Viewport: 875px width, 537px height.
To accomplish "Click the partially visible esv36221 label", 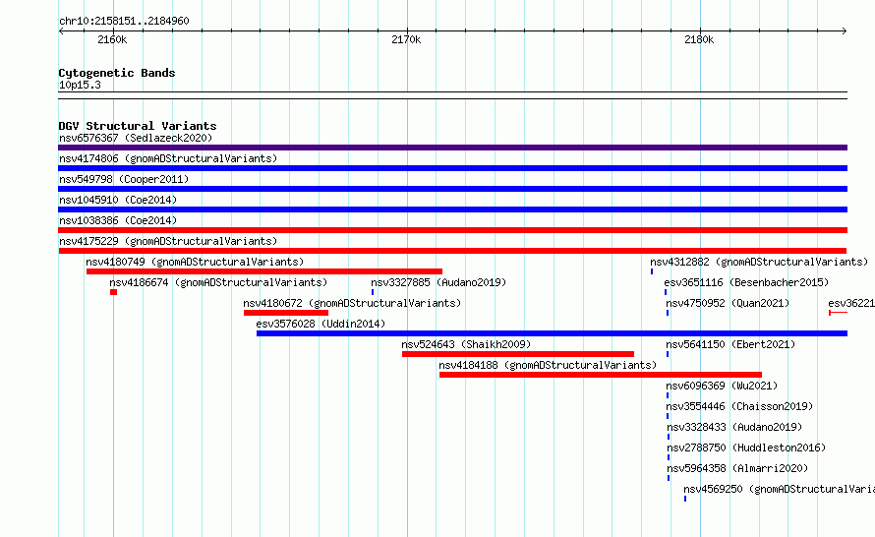I will (x=851, y=303).
